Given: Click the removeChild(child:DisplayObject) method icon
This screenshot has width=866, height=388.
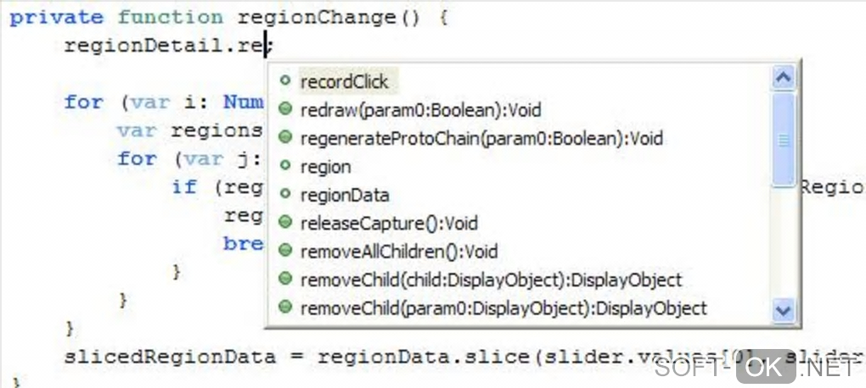Looking at the screenshot, I should coord(285,280).
